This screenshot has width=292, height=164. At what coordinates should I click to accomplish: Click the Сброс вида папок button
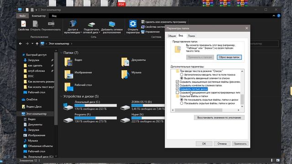tap(229, 57)
